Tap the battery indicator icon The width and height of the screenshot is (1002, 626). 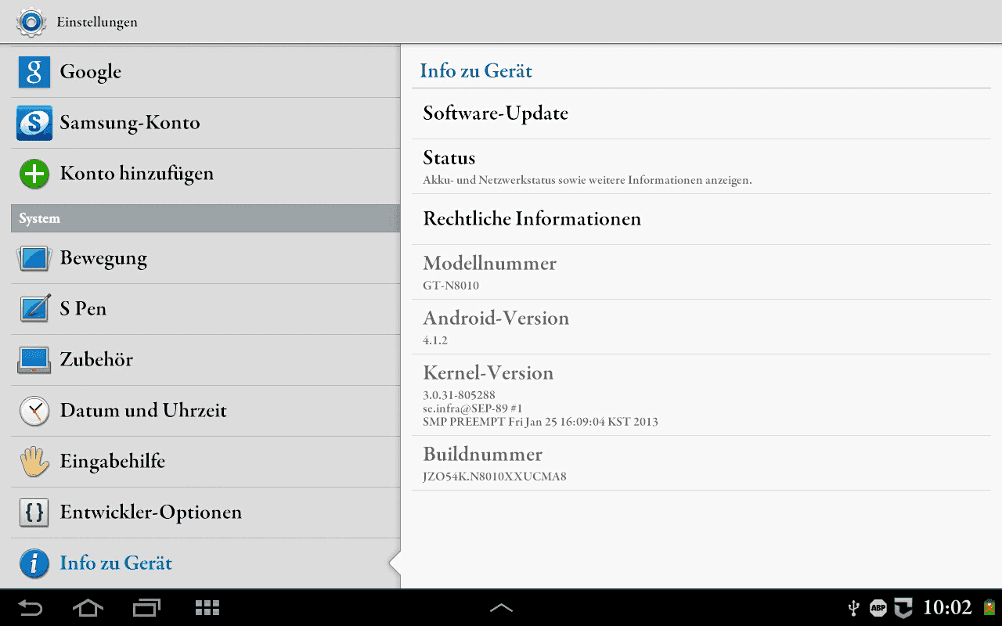[989, 608]
